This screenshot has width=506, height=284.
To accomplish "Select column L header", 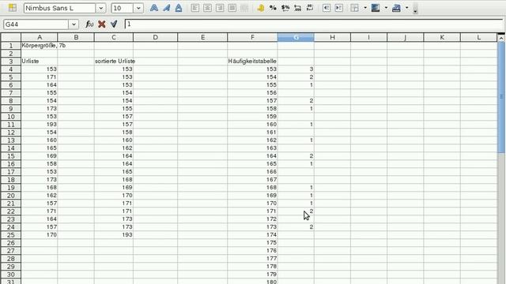I will [479, 37].
